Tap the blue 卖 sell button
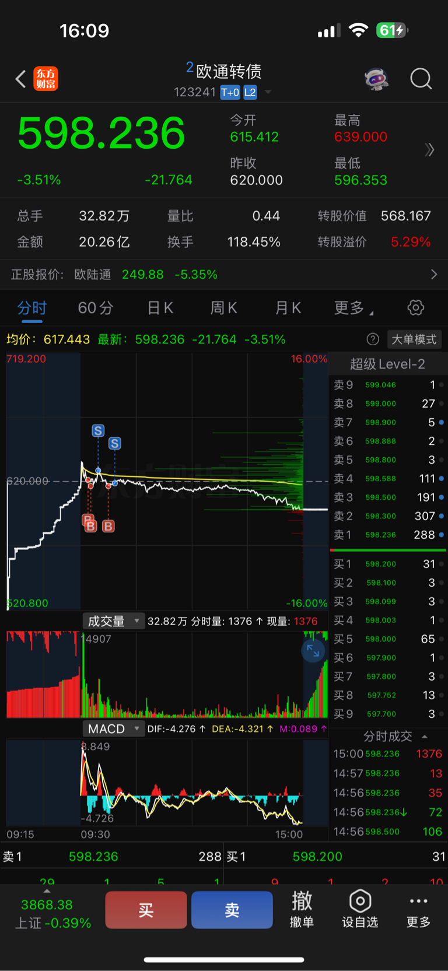 (232, 910)
